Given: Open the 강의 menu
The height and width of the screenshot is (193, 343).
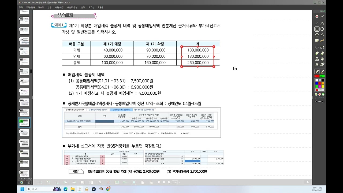Looking at the screenshot, I should (21, 8).
